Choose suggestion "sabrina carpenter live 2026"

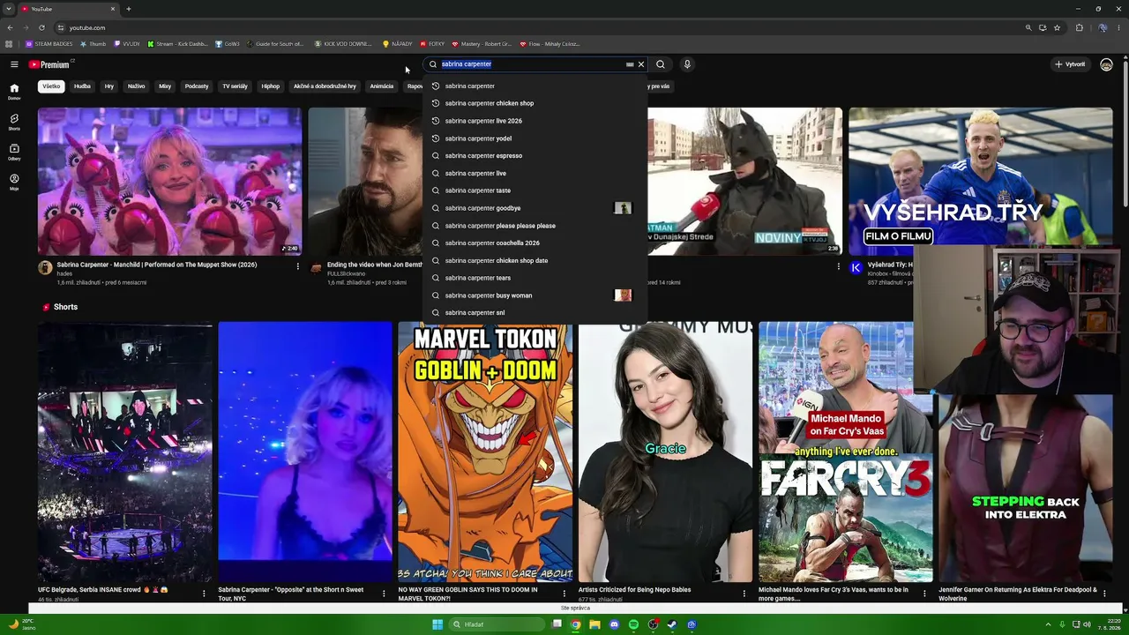coord(535,121)
